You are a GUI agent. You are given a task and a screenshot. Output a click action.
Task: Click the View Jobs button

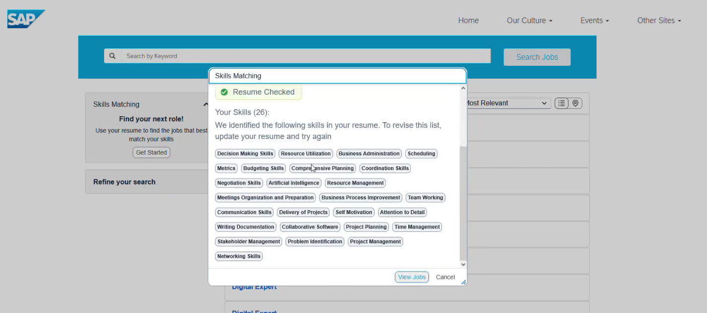coord(412,277)
